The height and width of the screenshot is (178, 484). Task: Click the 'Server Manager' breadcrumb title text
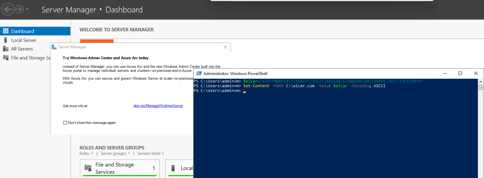[x=69, y=10]
